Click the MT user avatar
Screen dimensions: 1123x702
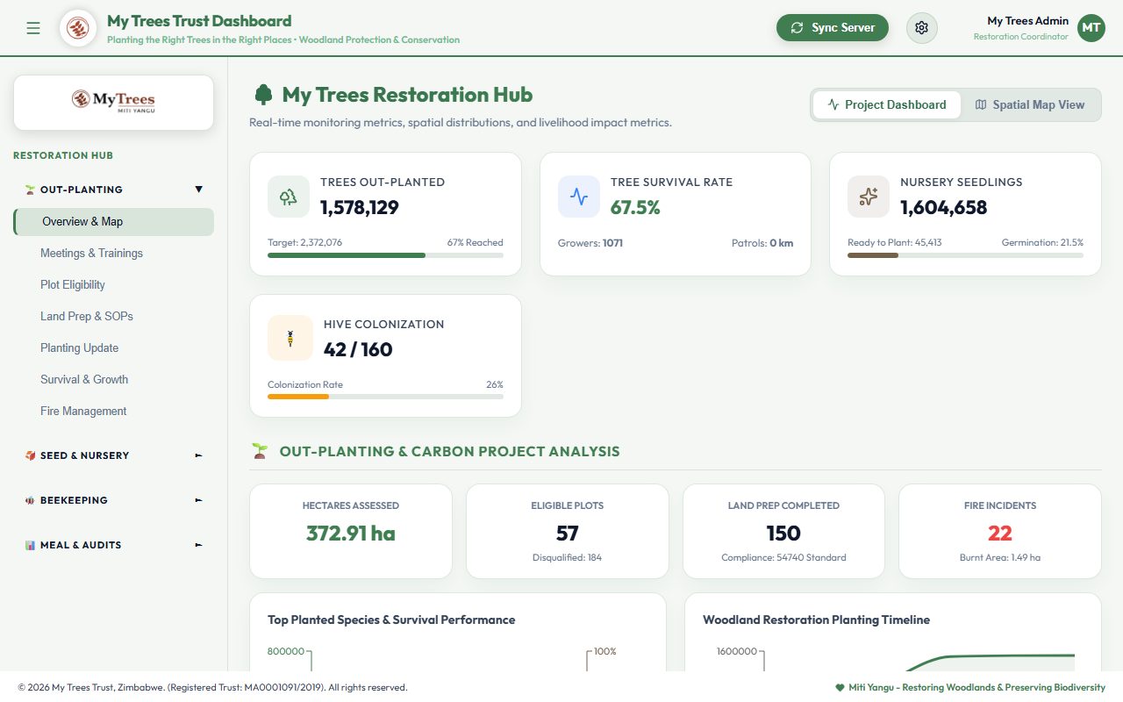(x=1091, y=28)
